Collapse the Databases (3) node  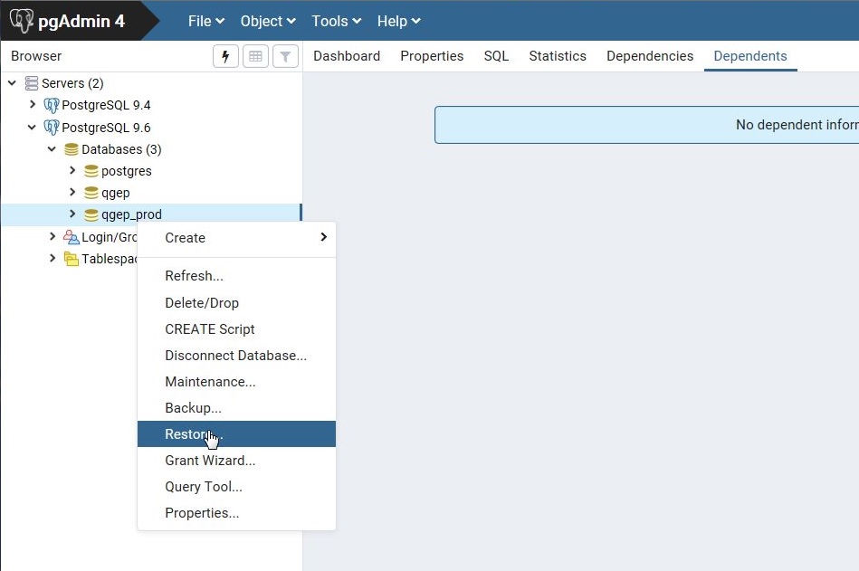click(52, 149)
